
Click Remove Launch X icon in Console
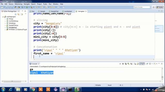pyautogui.click(x=123, y=64)
